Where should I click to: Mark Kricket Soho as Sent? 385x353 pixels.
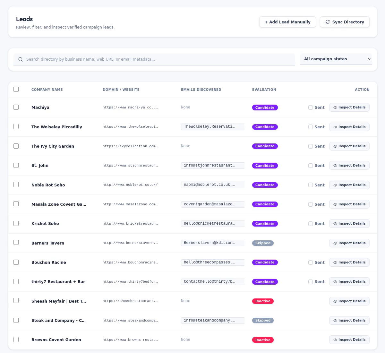pyautogui.click(x=311, y=224)
